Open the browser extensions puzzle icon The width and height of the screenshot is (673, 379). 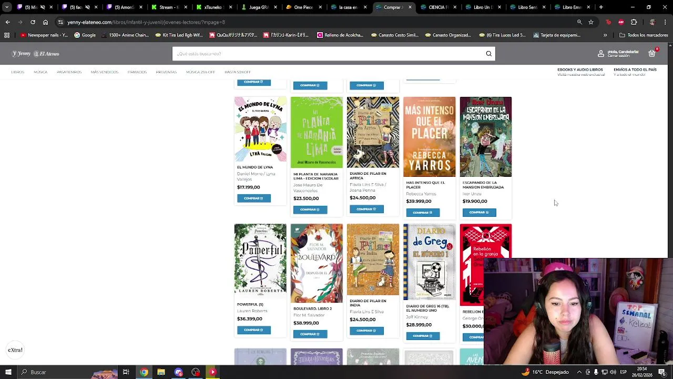(x=634, y=22)
